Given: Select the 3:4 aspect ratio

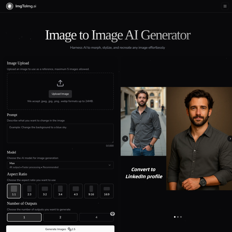Looking at the screenshot, I should tap(60, 191).
